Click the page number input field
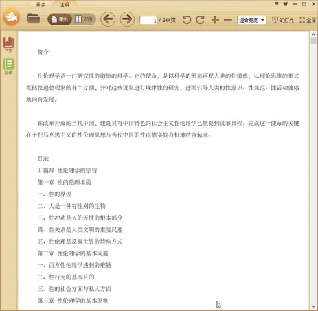Image resolution: width=318 pixels, height=311 pixels. [148, 20]
